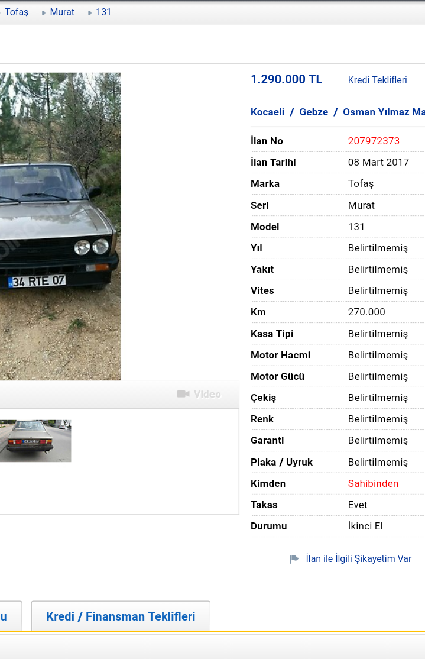Image resolution: width=425 pixels, height=659 pixels.
Task: Open the Video viewer button
Action: 199,394
